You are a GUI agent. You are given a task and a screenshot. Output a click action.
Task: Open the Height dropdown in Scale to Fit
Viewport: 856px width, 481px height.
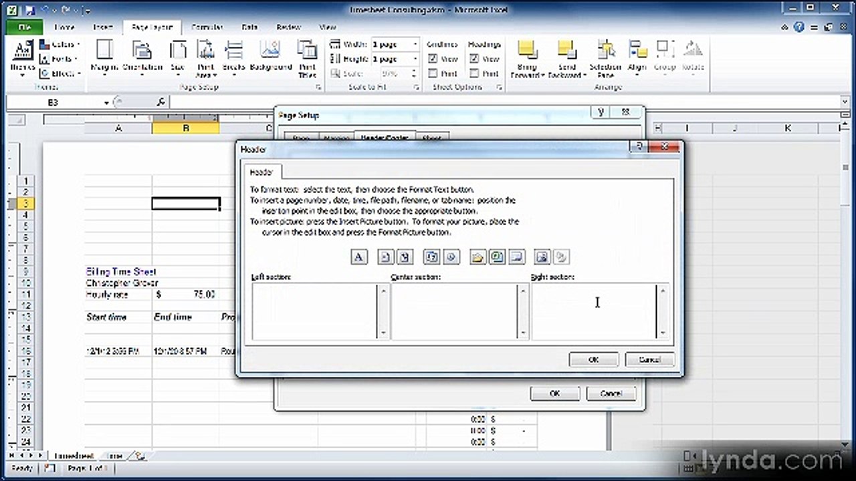(x=415, y=59)
